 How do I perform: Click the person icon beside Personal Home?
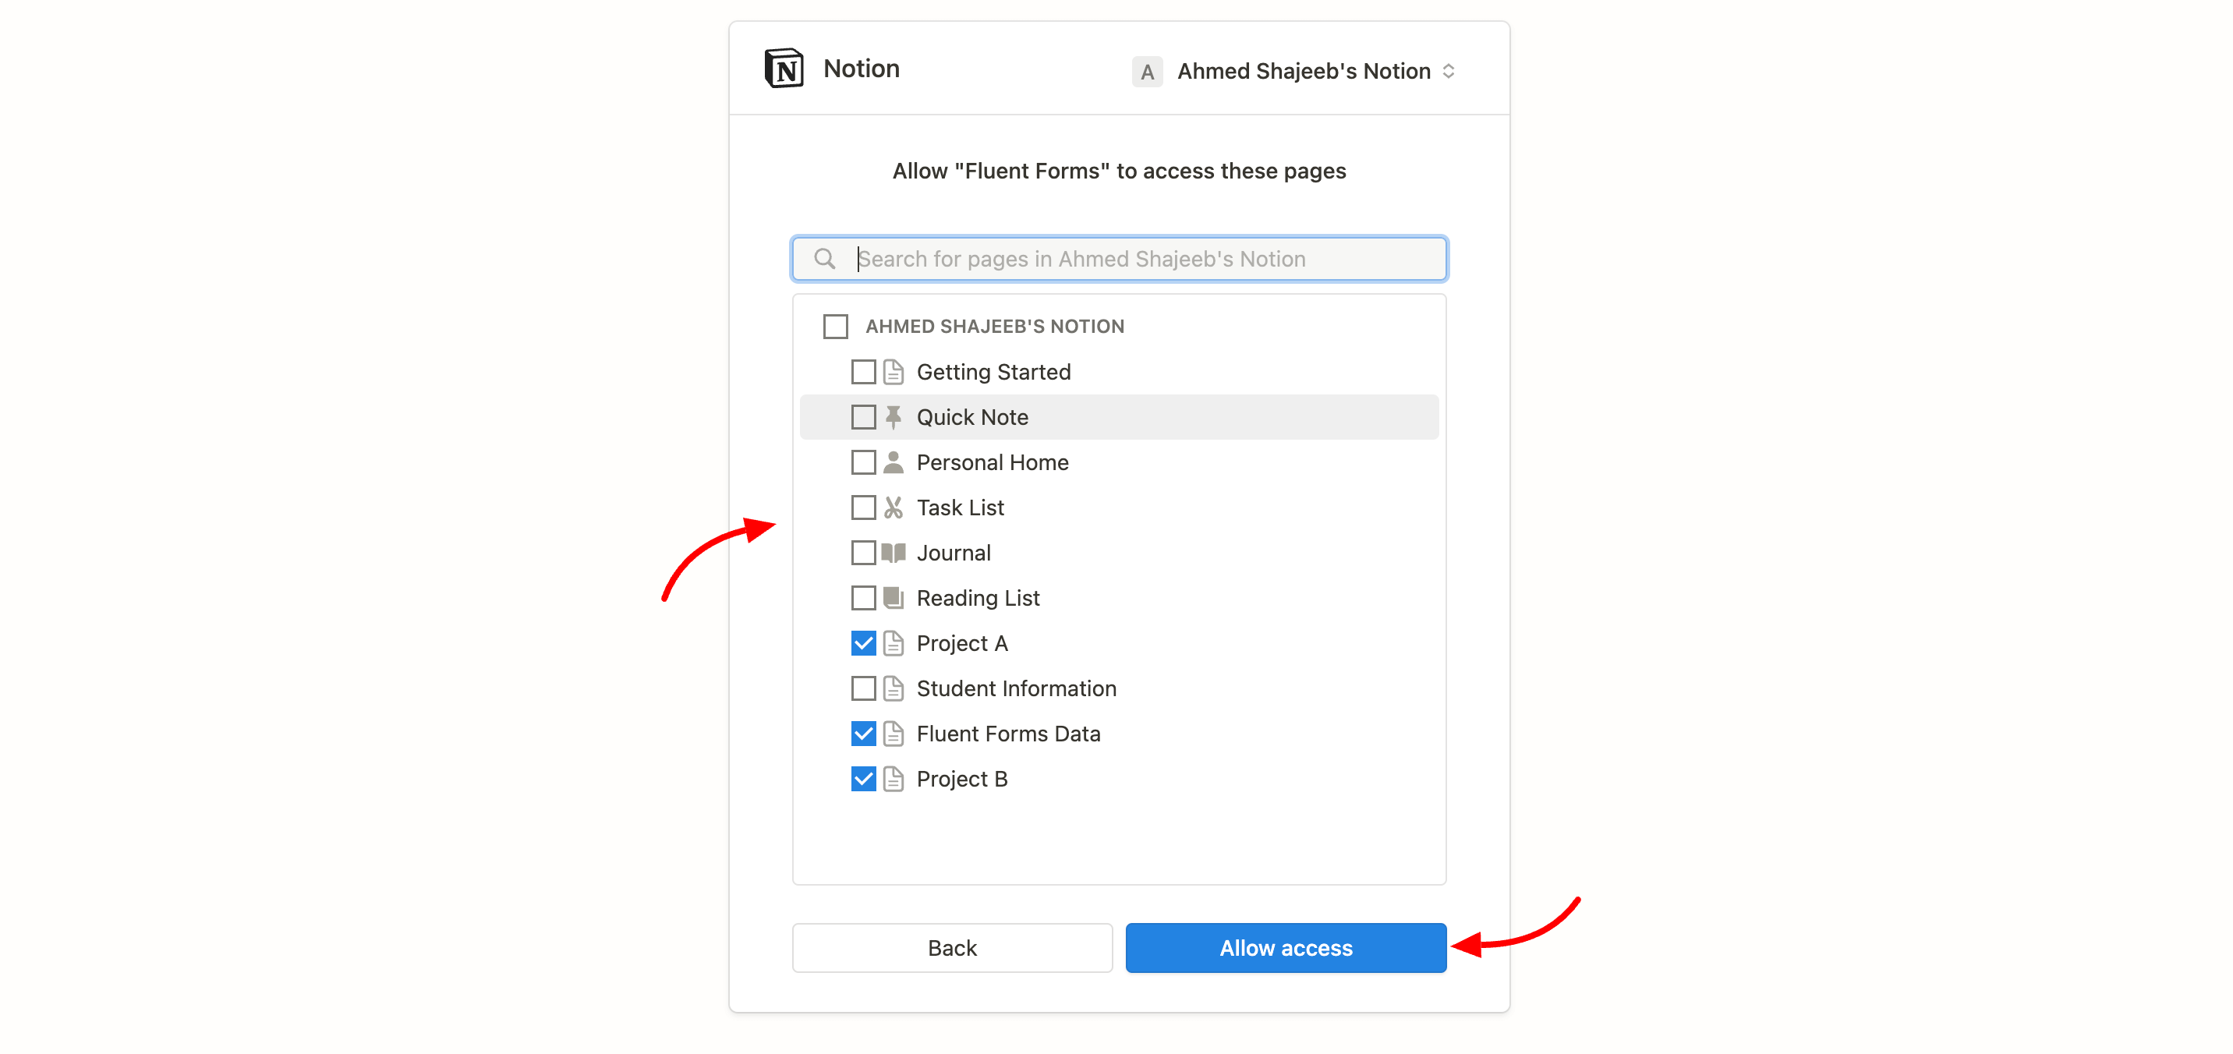coord(893,462)
